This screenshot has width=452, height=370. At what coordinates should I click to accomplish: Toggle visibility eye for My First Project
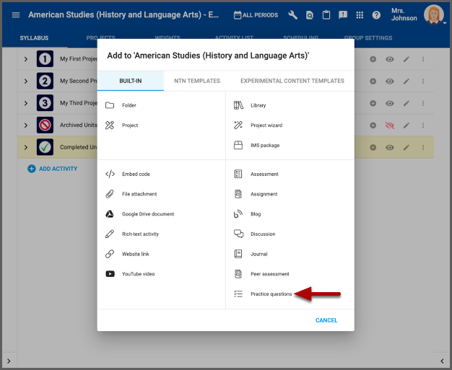[x=390, y=59]
